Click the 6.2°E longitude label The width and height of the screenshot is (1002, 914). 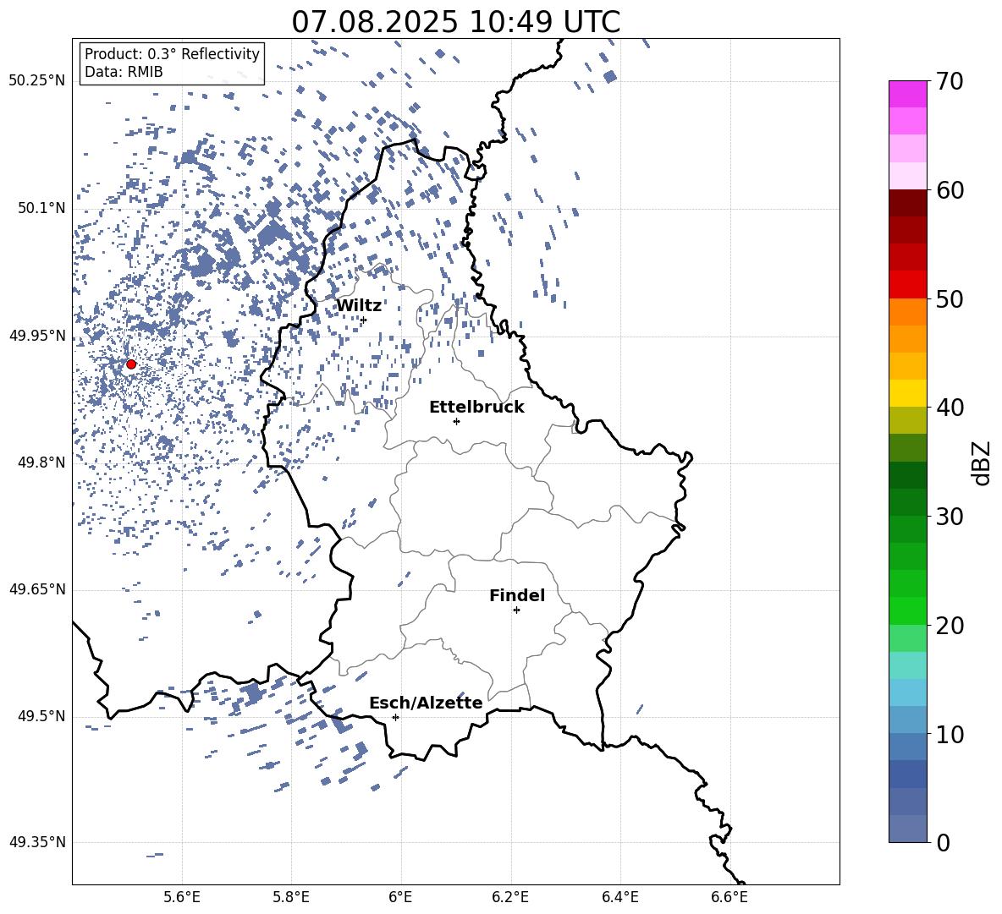tap(510, 897)
